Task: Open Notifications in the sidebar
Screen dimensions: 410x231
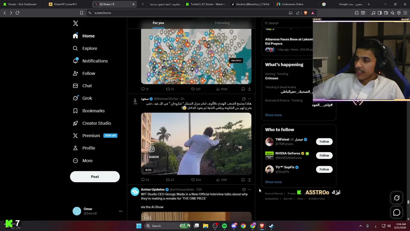Action: point(90,61)
